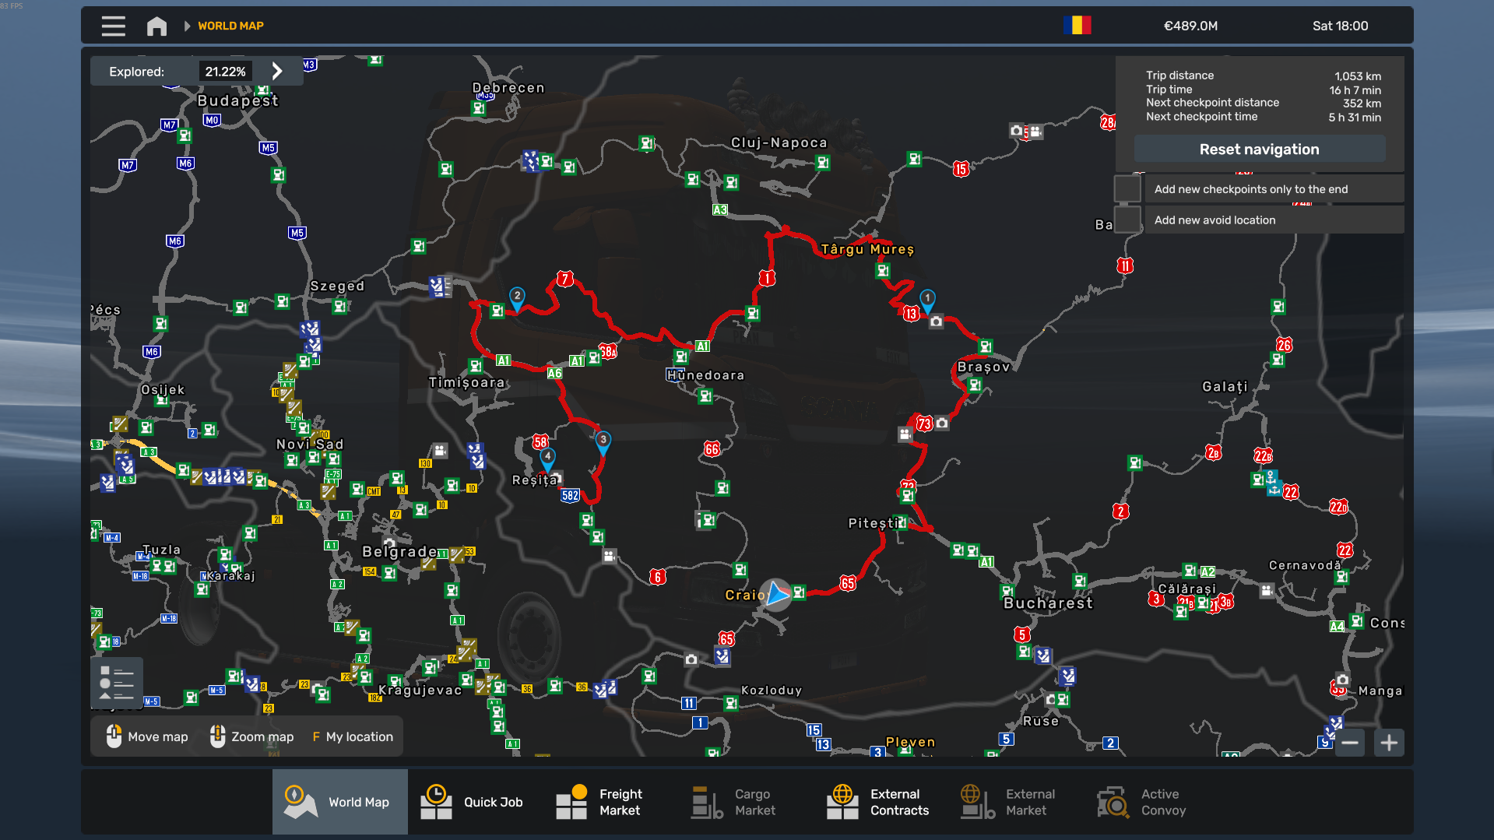Open the hamburger main menu
This screenshot has height=840, width=1494.
pos(113,26)
